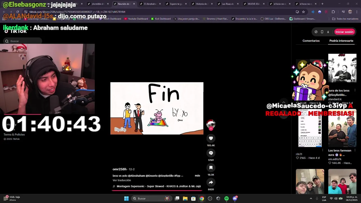The width and height of the screenshot is (361, 203).
Task: Like the TikTok video with heart icon
Action: coord(211,138)
